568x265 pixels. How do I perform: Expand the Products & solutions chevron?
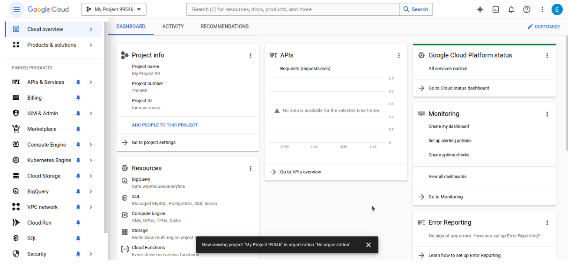coord(91,45)
